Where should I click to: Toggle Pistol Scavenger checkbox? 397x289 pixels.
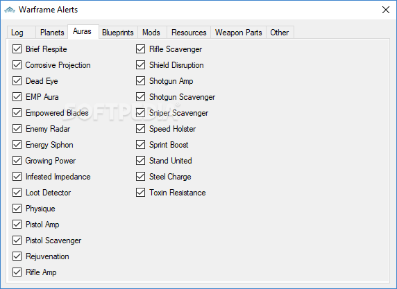pos(17,240)
